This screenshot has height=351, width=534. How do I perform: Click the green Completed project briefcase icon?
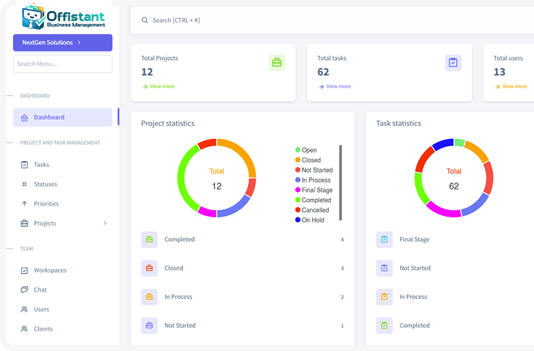point(149,240)
